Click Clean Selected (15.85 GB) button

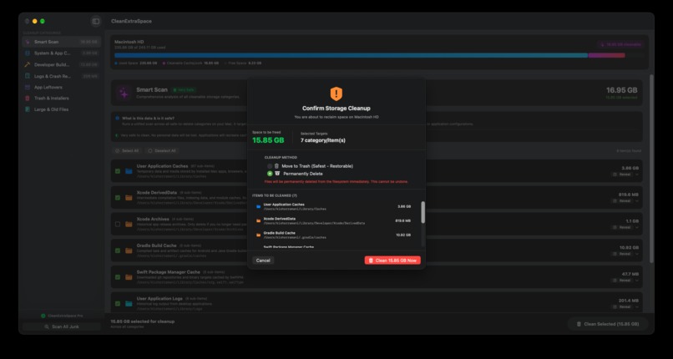click(608, 324)
